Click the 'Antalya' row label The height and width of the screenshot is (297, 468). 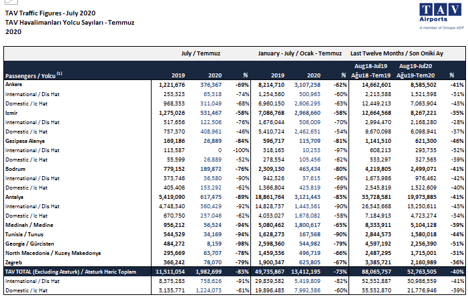[x=14, y=197]
